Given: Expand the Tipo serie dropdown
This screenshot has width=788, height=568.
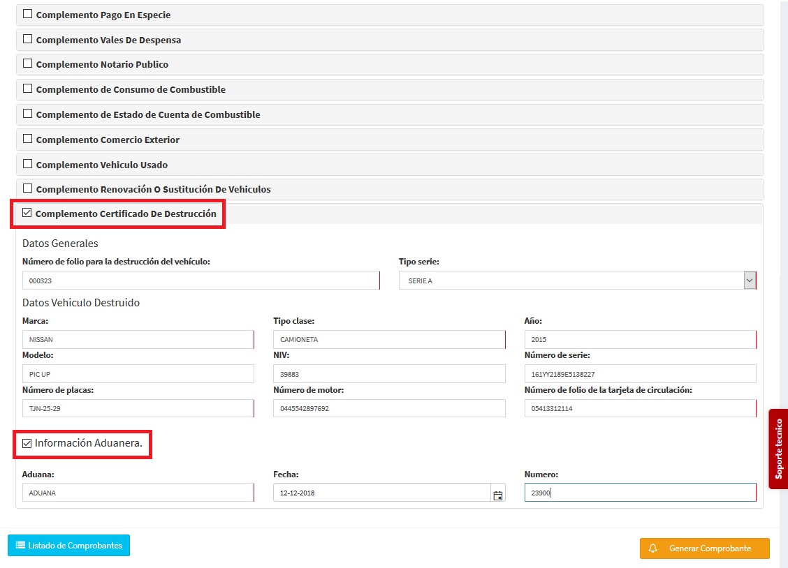Looking at the screenshot, I should tap(750, 281).
